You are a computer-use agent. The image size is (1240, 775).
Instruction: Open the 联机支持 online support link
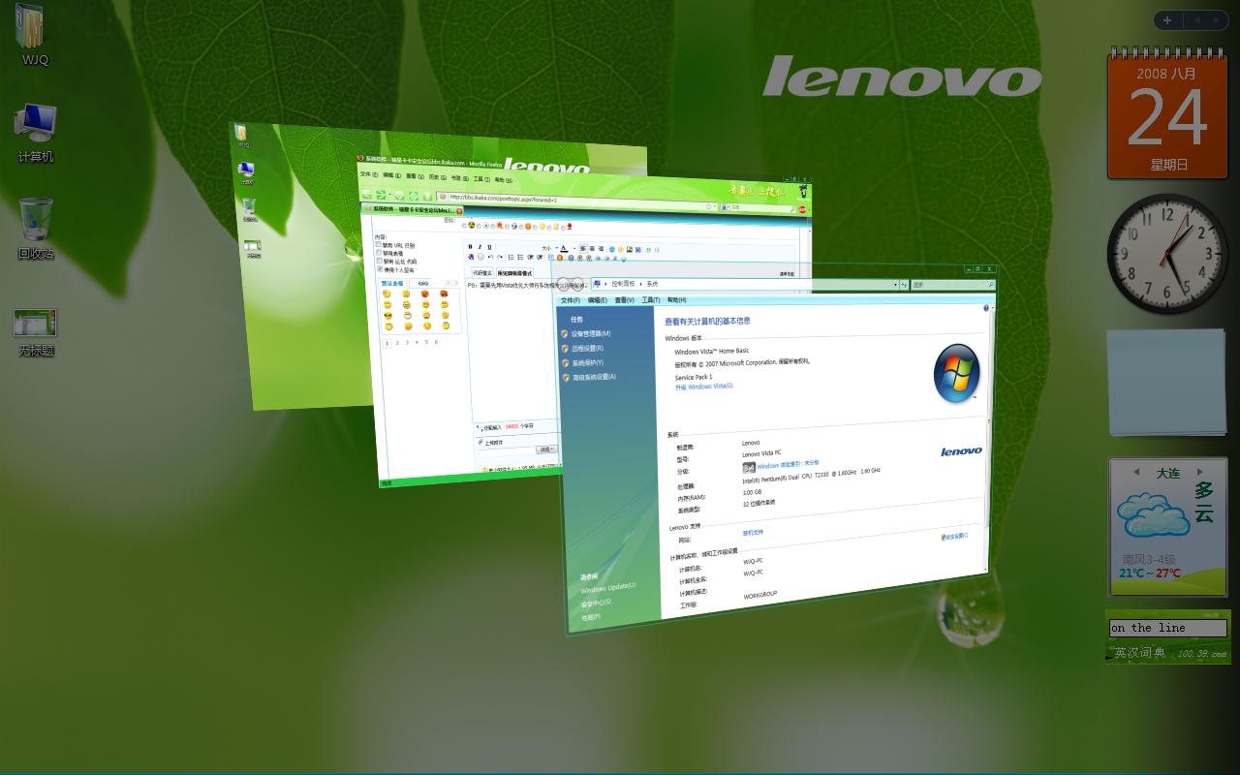[753, 533]
